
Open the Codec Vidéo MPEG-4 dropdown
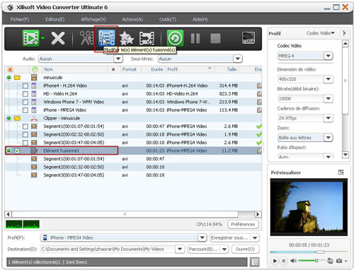[x=329, y=56]
